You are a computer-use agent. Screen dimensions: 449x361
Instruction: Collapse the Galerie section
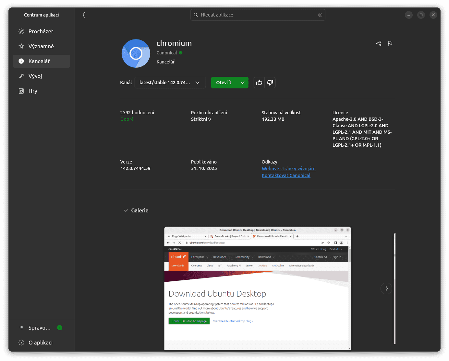pyautogui.click(x=126, y=211)
